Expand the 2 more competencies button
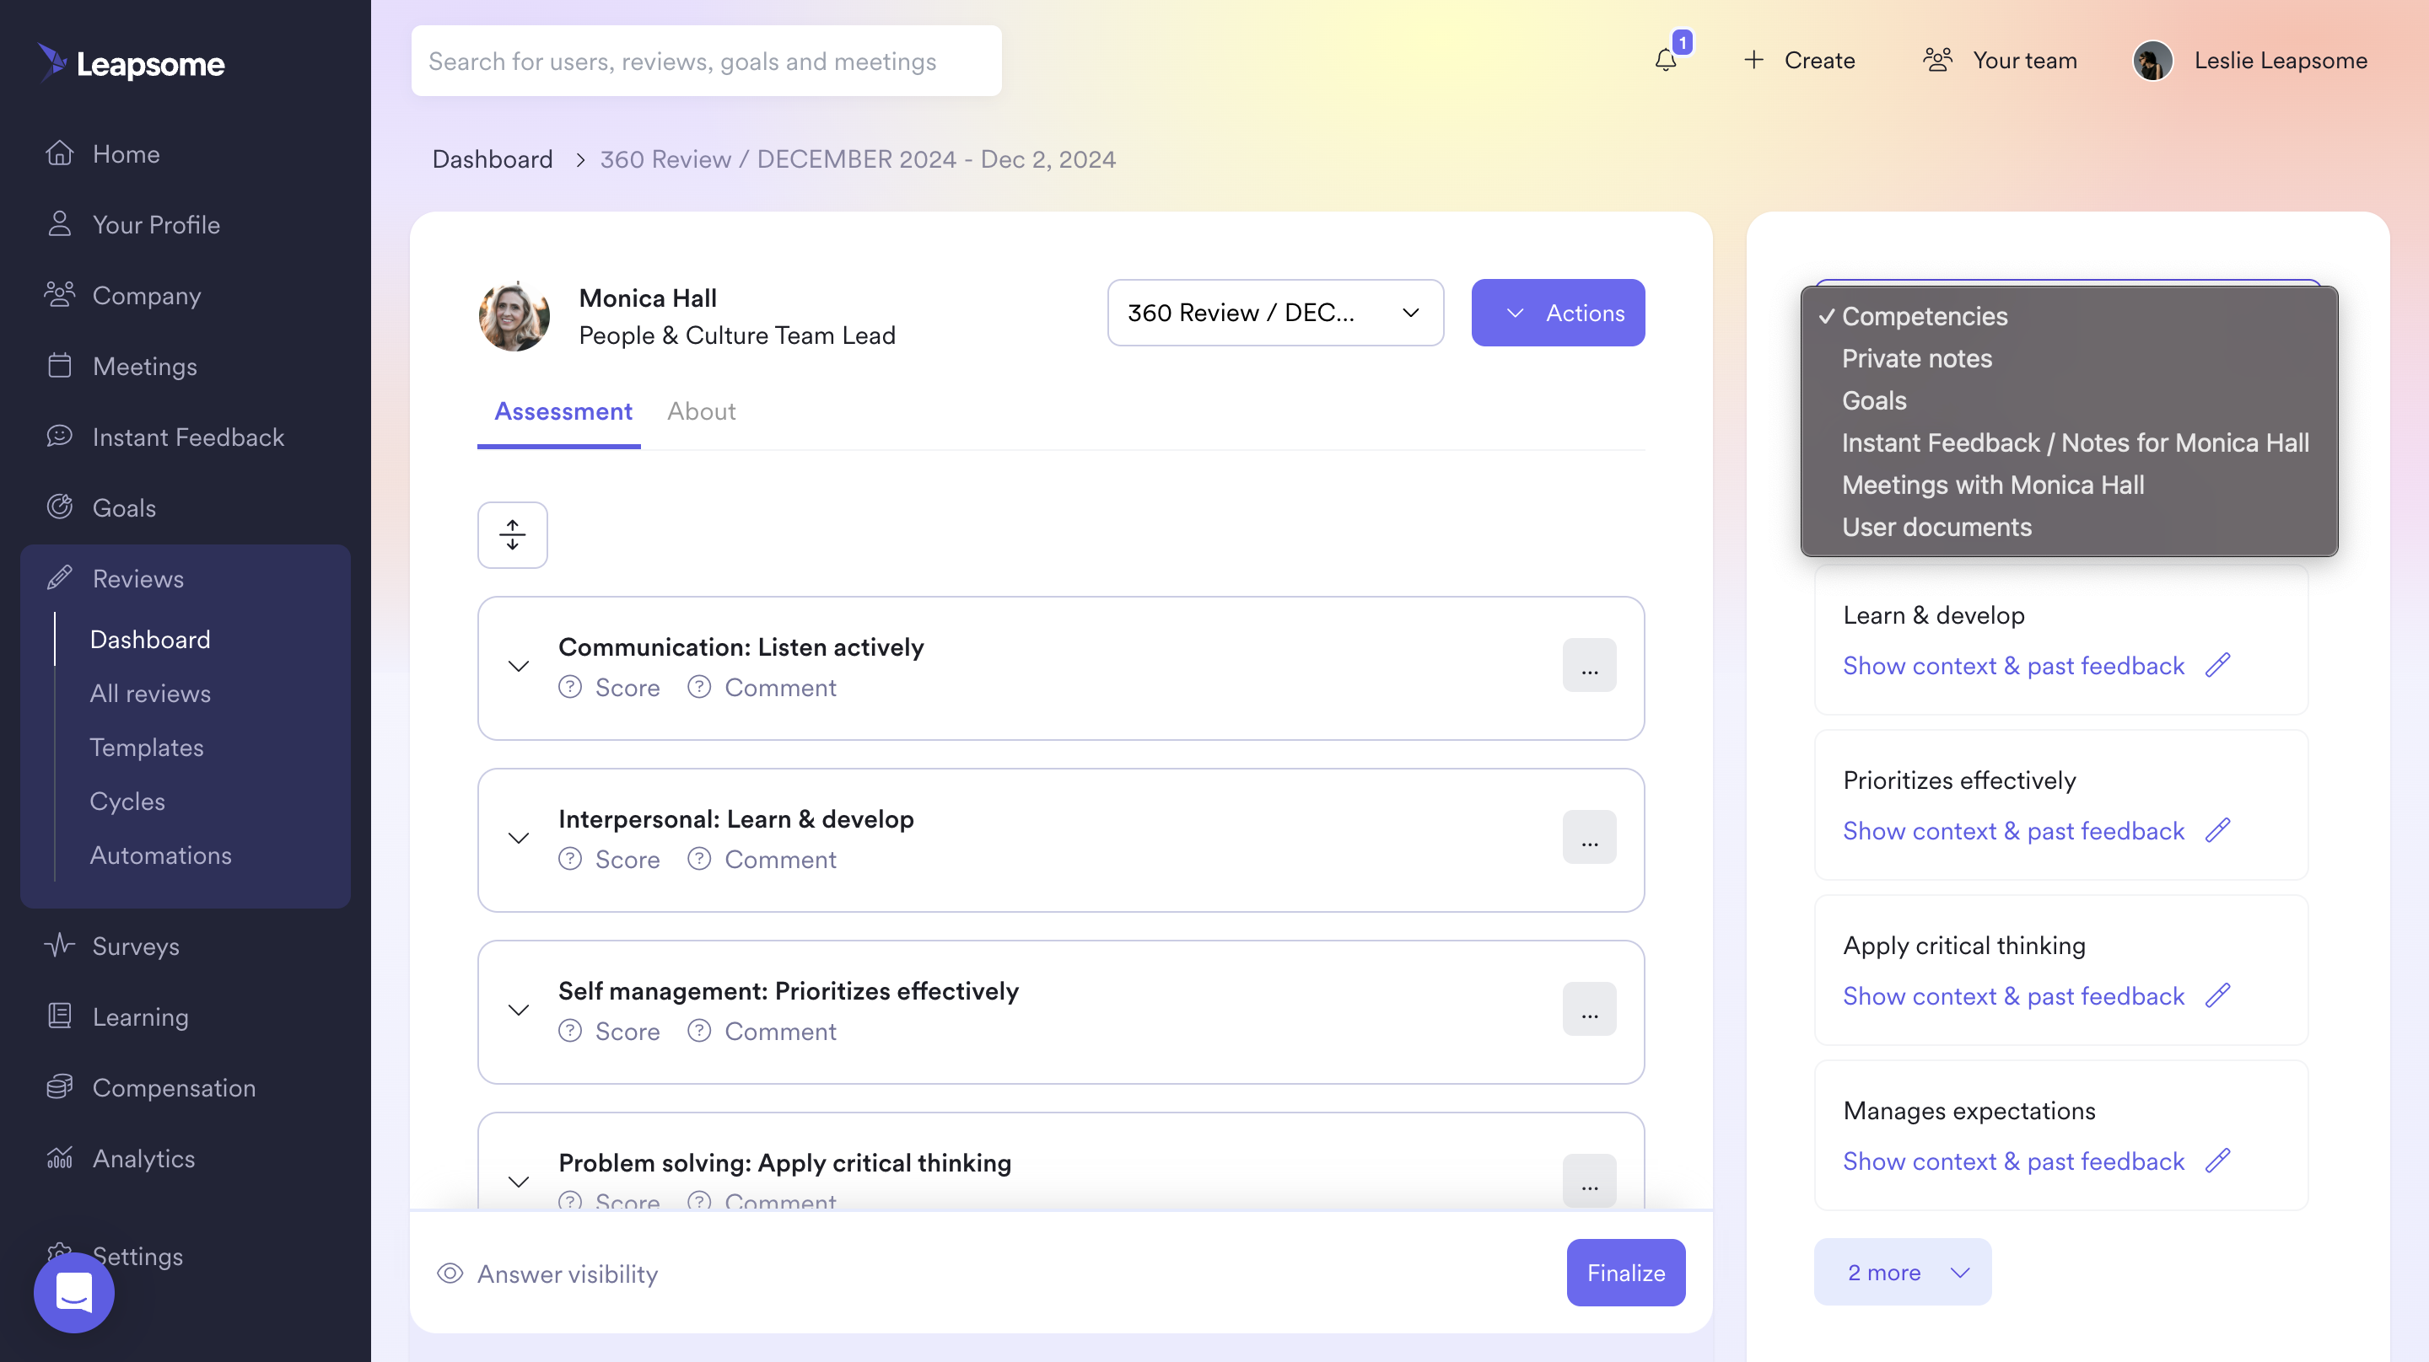The width and height of the screenshot is (2429, 1362). (x=1903, y=1273)
